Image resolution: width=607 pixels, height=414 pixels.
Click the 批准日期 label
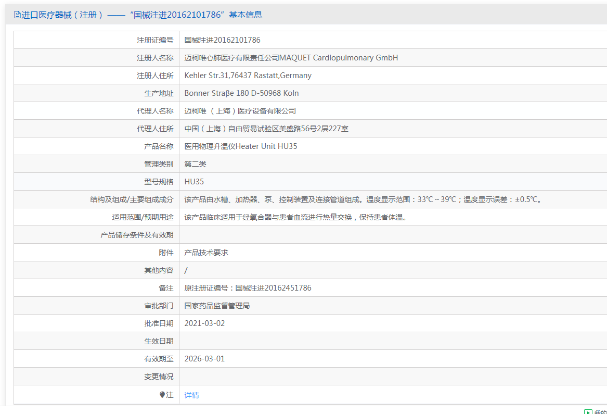coord(159,324)
